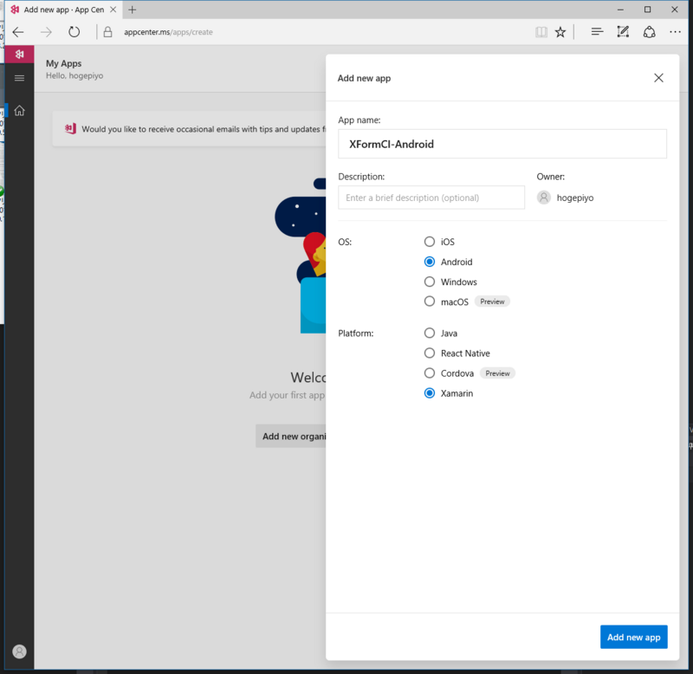Viewport: 693px width, 674px height.
Task: Select the iOS radio button
Action: [x=429, y=242]
